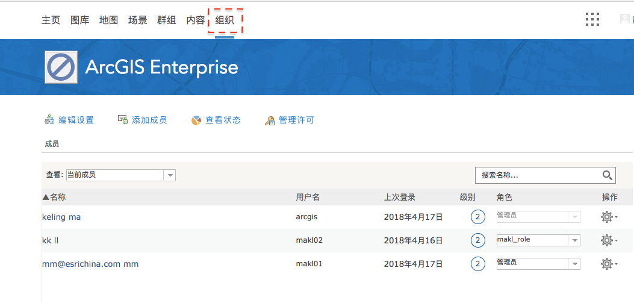634x303 pixels.
Task: Click the 角色 column header
Action: 504,197
